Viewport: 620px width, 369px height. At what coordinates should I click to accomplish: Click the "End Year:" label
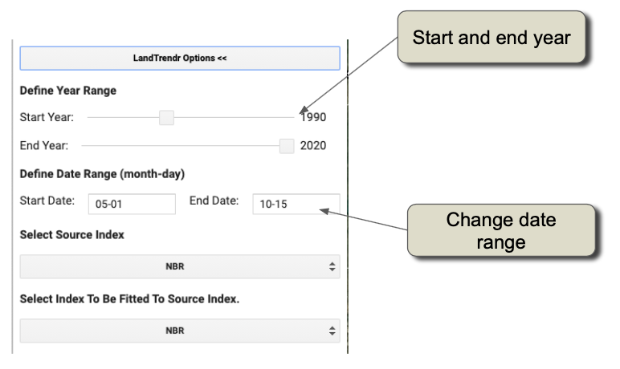tap(44, 146)
